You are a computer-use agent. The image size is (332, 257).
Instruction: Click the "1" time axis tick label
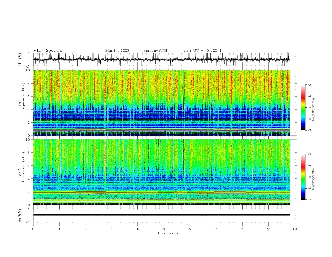click(x=59, y=229)
